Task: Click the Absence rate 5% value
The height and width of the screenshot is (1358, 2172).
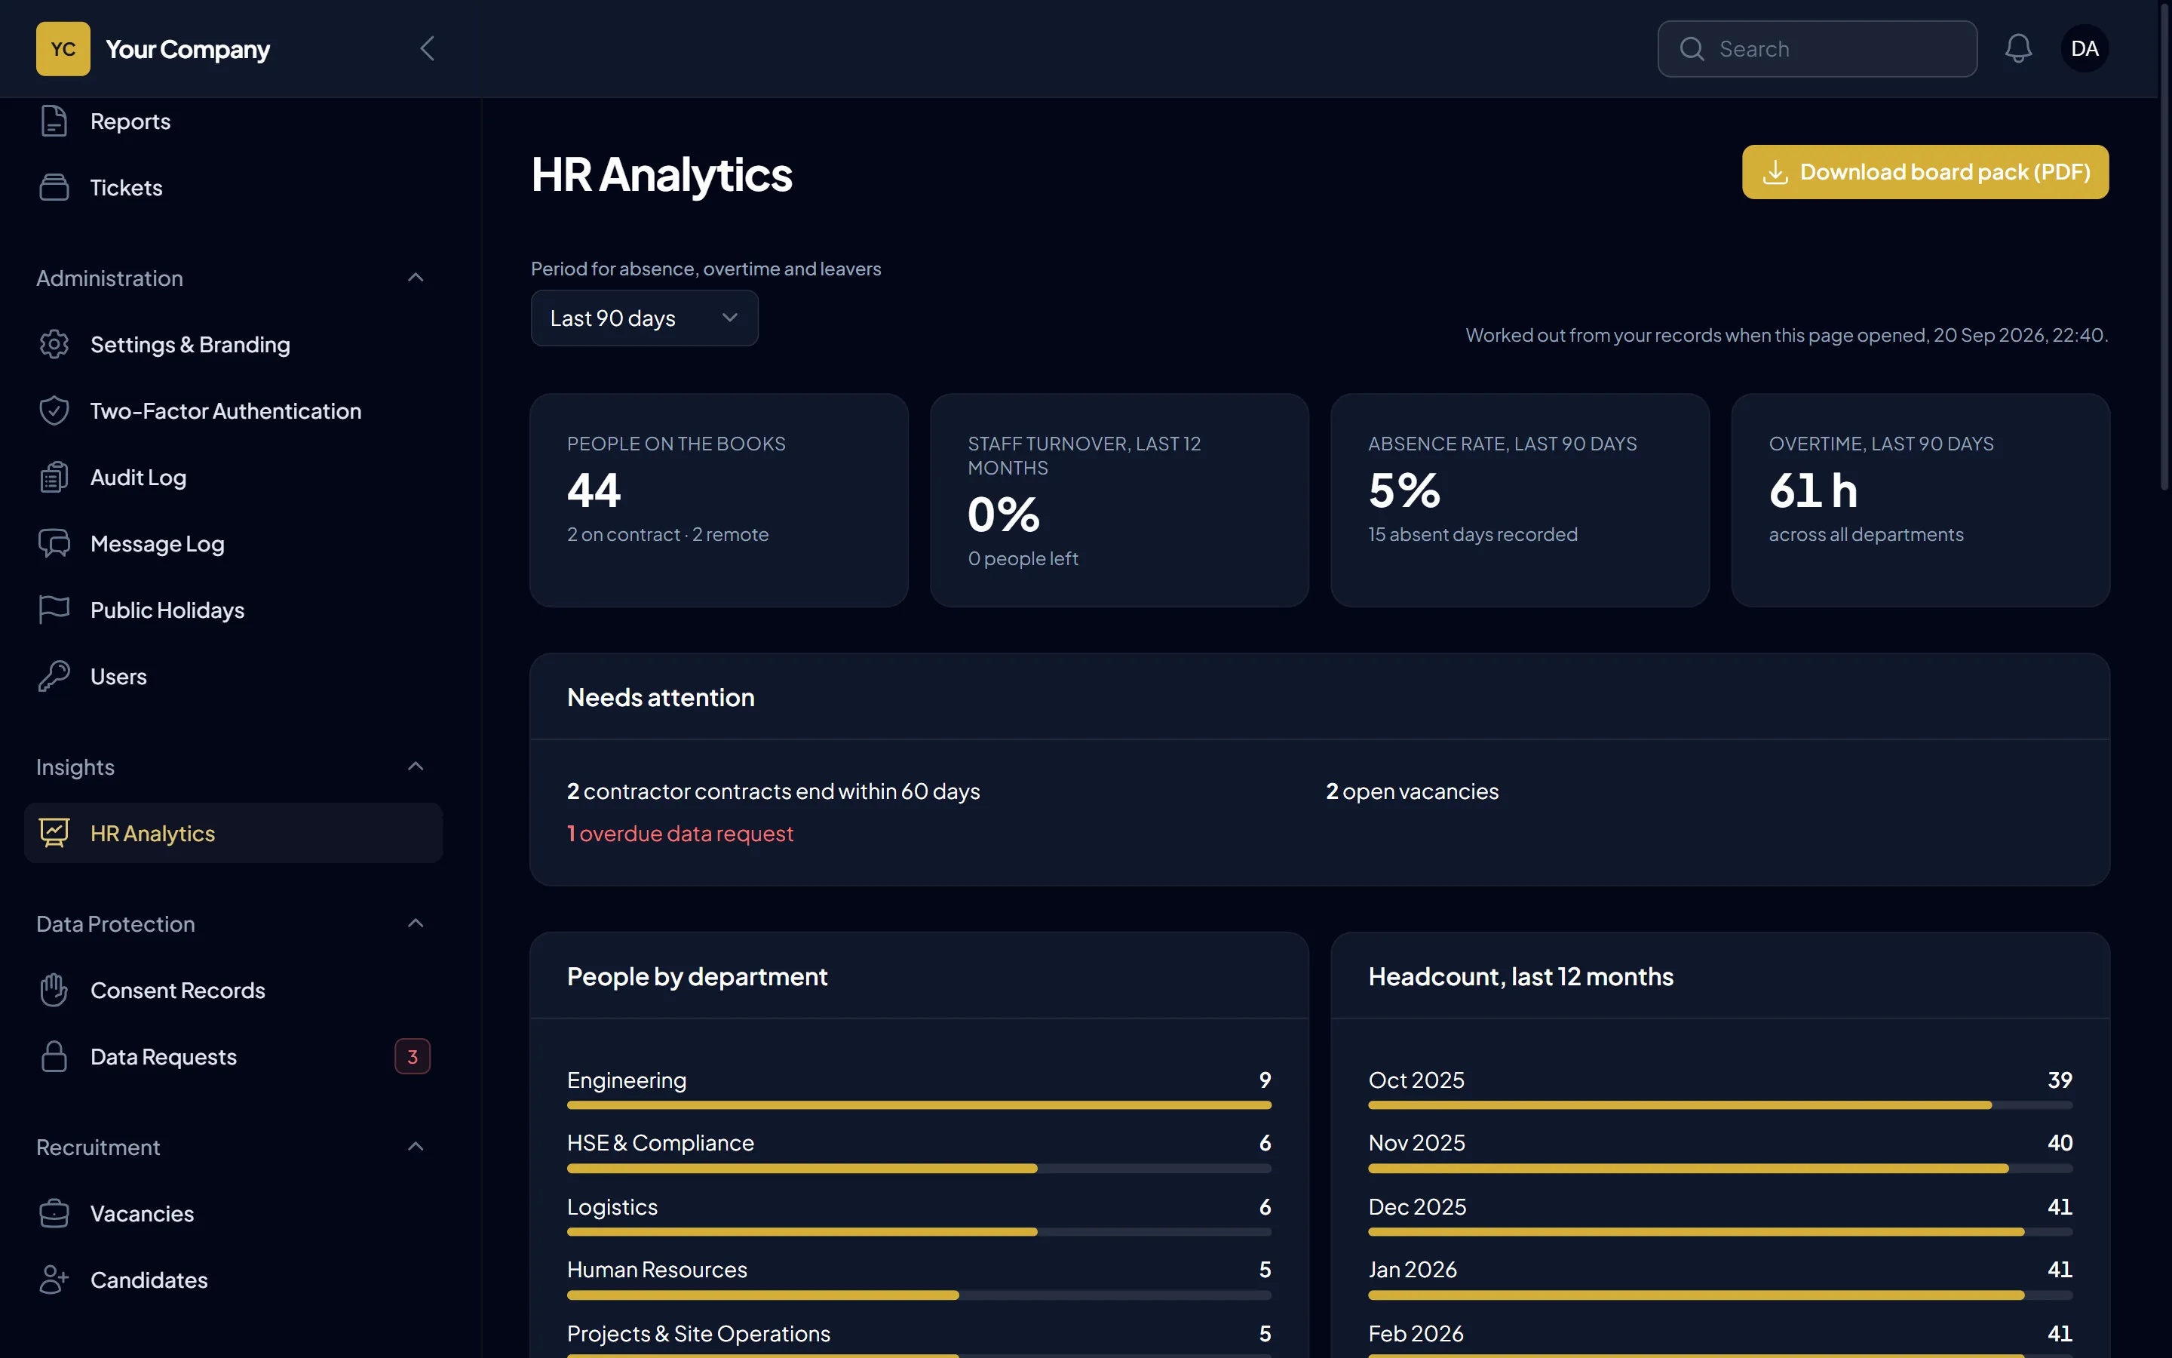Action: (1404, 490)
